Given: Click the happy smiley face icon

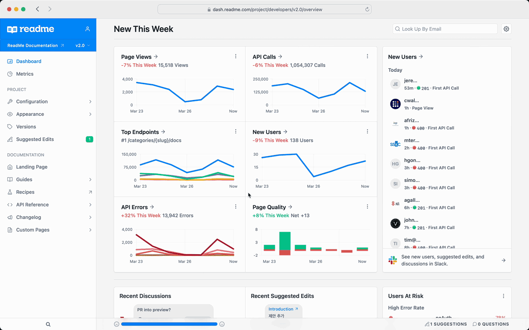Looking at the screenshot, I should point(222,324).
